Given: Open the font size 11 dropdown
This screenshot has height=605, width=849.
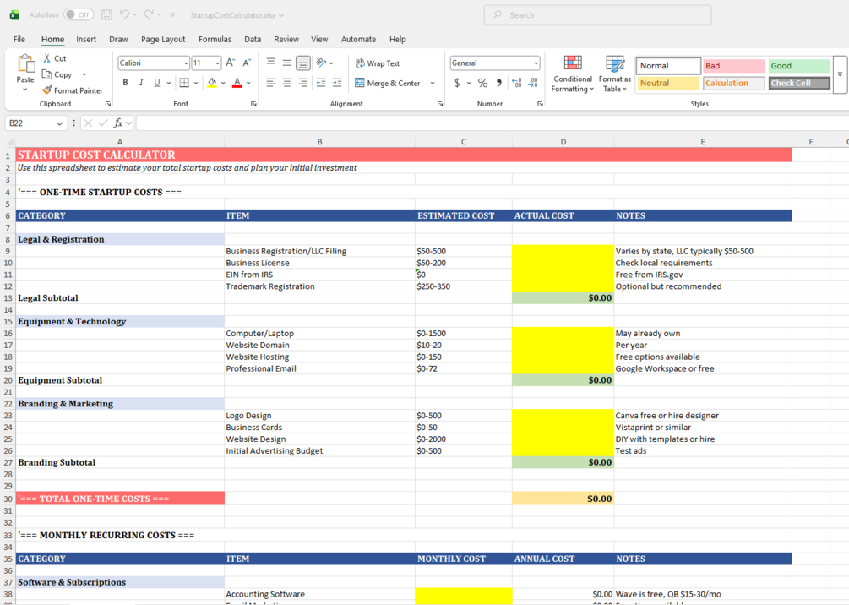Looking at the screenshot, I should 217,63.
